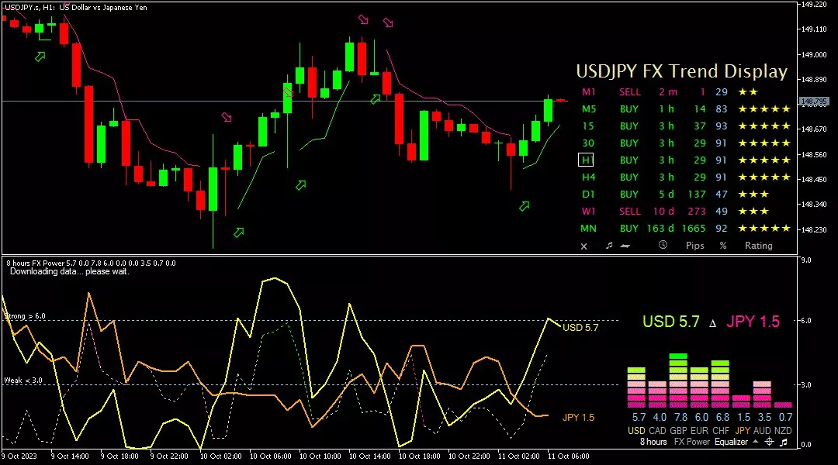Image resolution: width=838 pixels, height=465 pixels.
Task: Toggle the FX Power music note alert icon
Action: 784,442
